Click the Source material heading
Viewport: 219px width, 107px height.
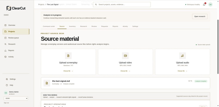[60, 39]
